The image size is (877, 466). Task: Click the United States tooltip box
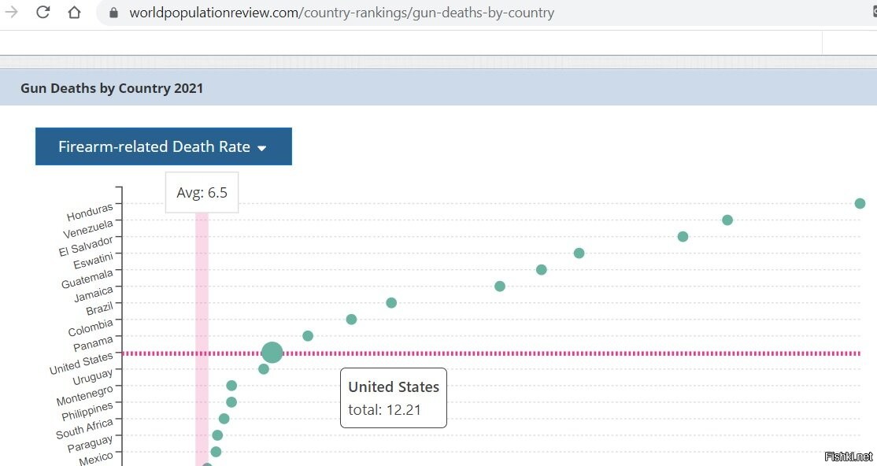point(393,398)
